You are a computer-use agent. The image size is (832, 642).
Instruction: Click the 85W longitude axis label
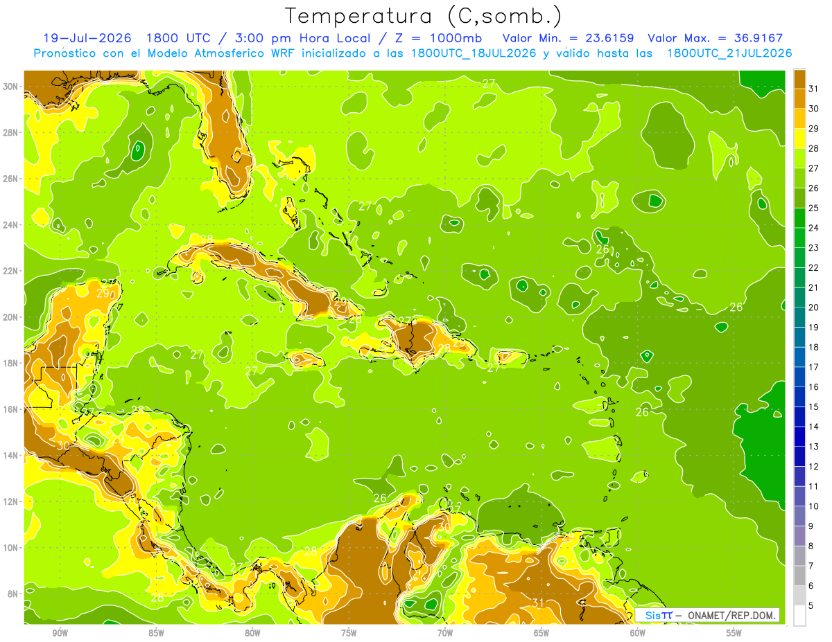coord(156,632)
